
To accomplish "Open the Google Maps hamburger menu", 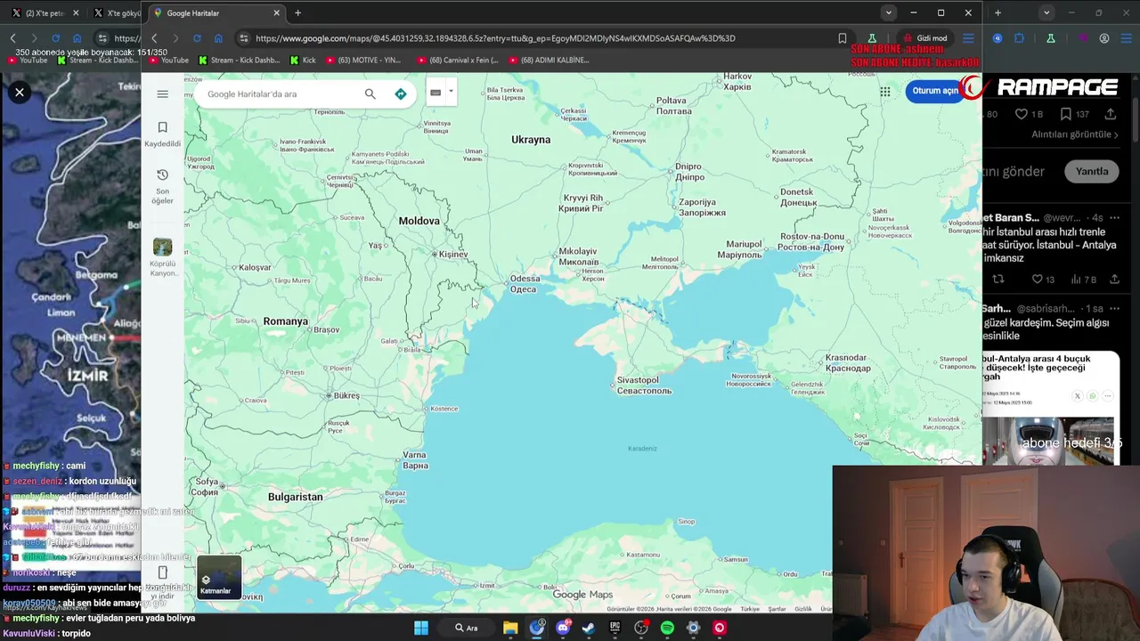I will [x=162, y=93].
